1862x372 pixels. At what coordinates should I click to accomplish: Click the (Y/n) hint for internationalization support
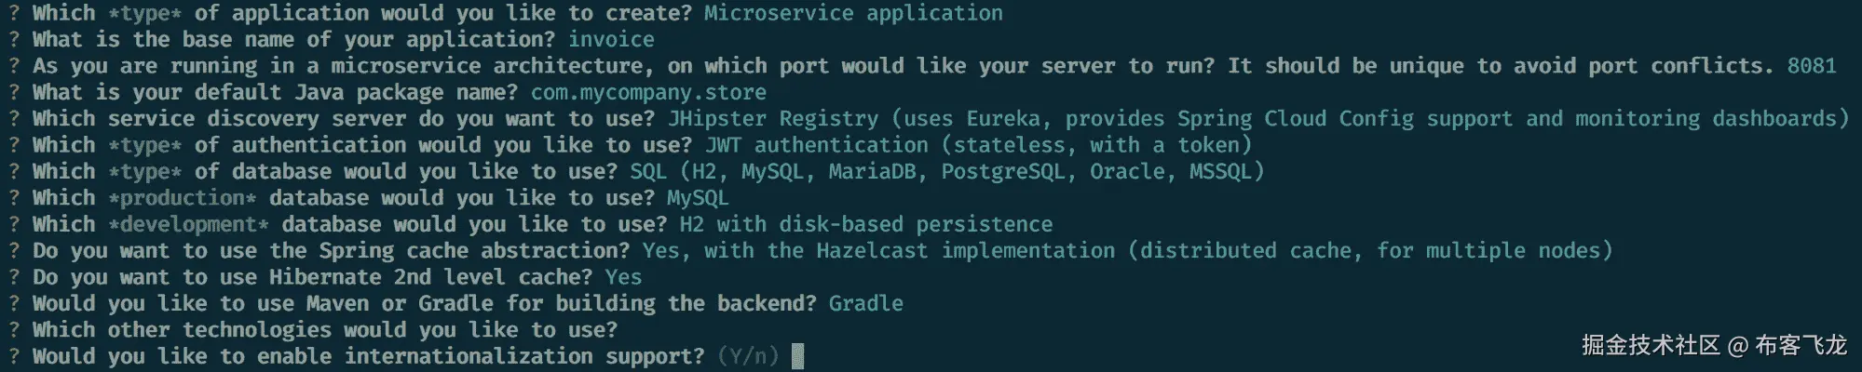[748, 356]
